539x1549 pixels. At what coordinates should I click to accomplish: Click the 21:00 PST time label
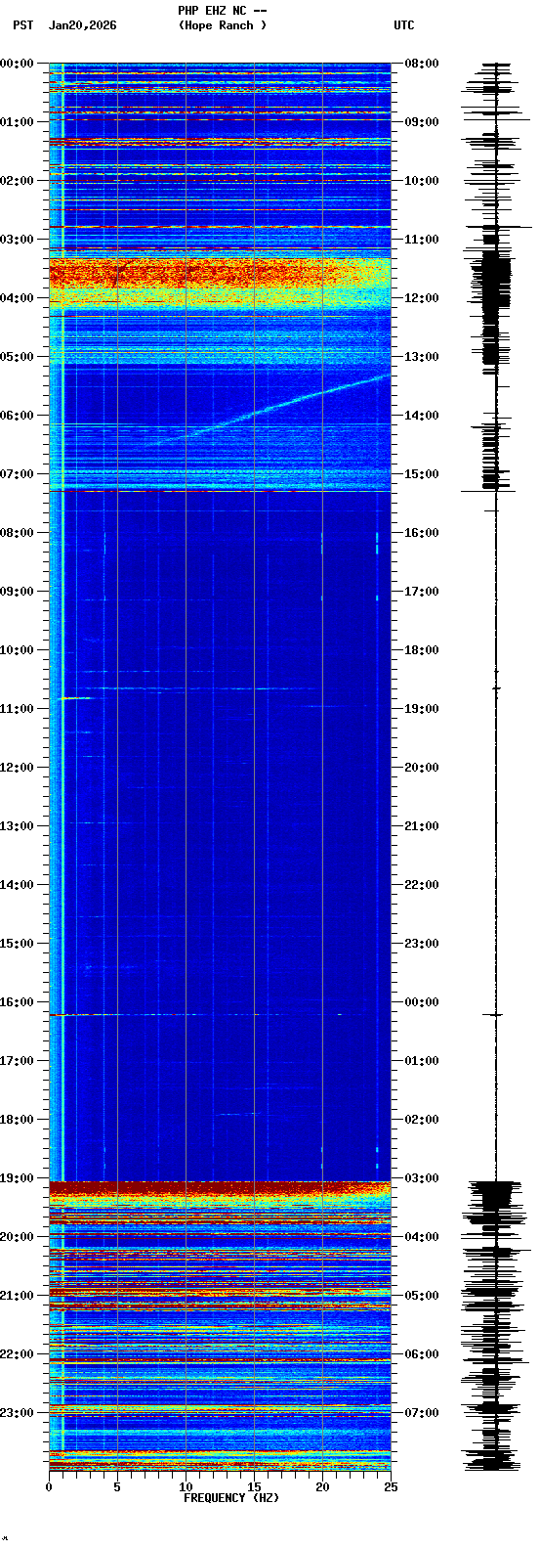(17, 1296)
